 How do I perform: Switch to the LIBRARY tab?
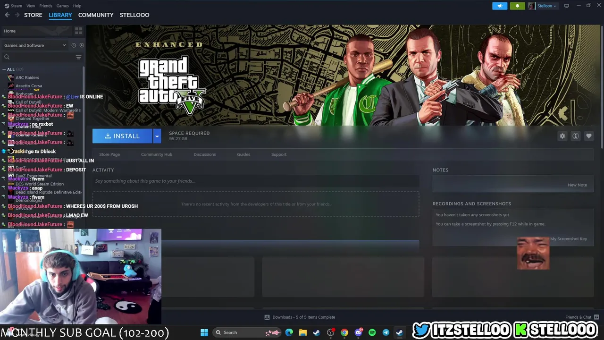[60, 15]
